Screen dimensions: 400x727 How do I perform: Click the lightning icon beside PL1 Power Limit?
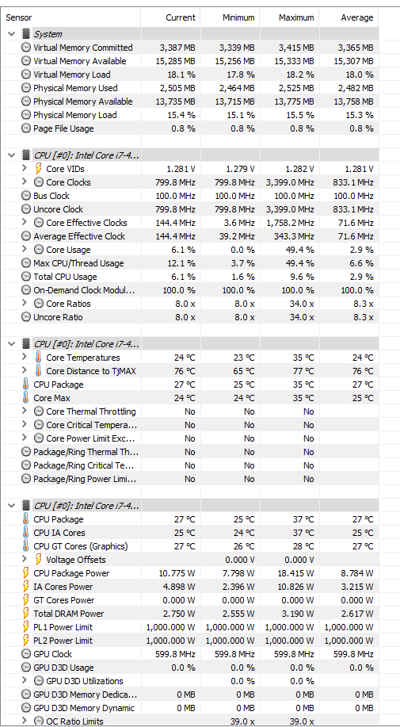tap(26, 627)
